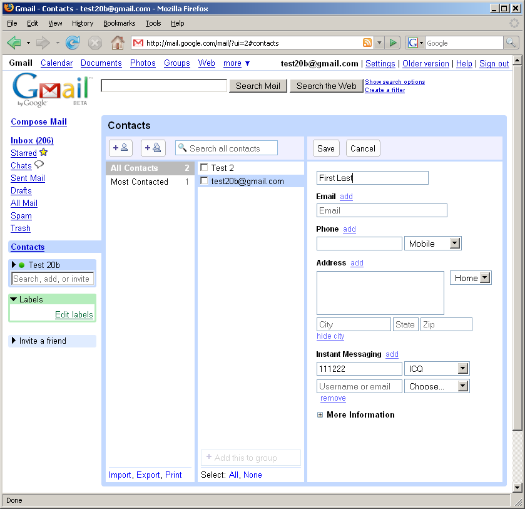Screen dimensions: 525x509
Task: Open the Choose... messaging service dropdown
Action: pos(462,386)
